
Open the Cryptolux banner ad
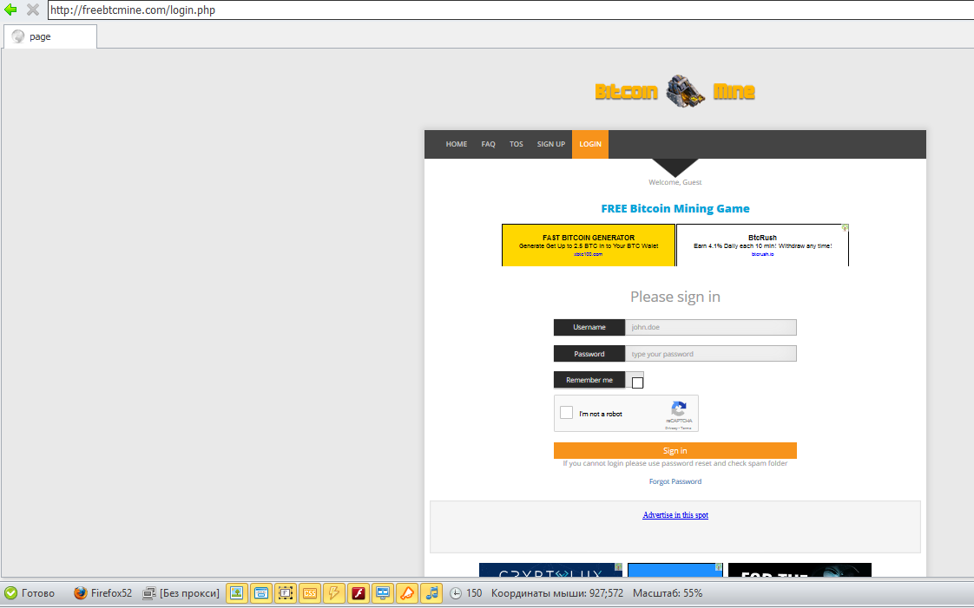551,570
